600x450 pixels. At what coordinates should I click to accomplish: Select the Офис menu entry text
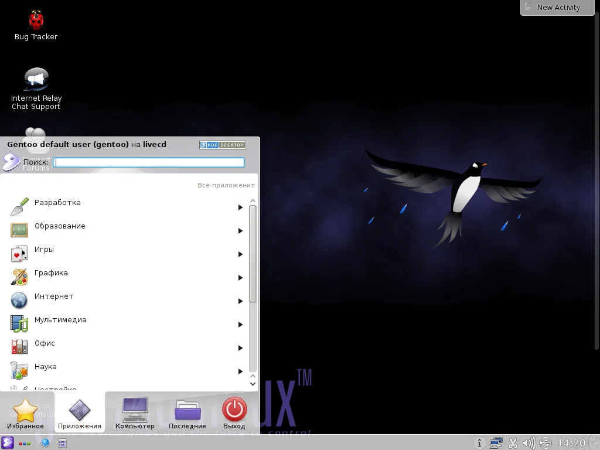[45, 343]
